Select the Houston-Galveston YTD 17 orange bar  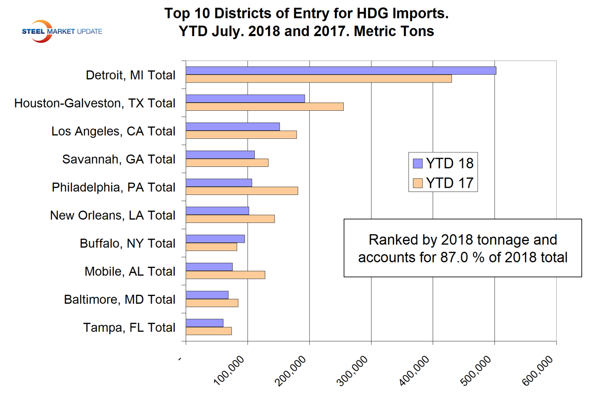click(x=264, y=107)
